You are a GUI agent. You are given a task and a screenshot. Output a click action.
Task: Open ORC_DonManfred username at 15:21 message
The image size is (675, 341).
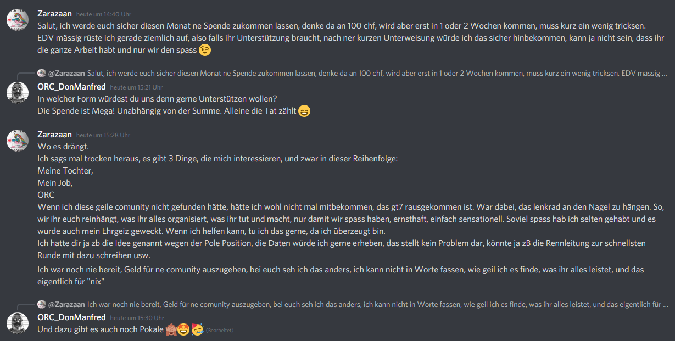[x=71, y=87]
